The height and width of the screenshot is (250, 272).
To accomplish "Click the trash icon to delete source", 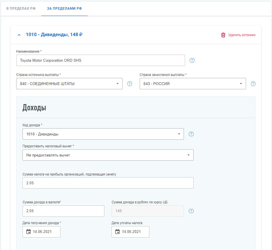I will [223, 35].
